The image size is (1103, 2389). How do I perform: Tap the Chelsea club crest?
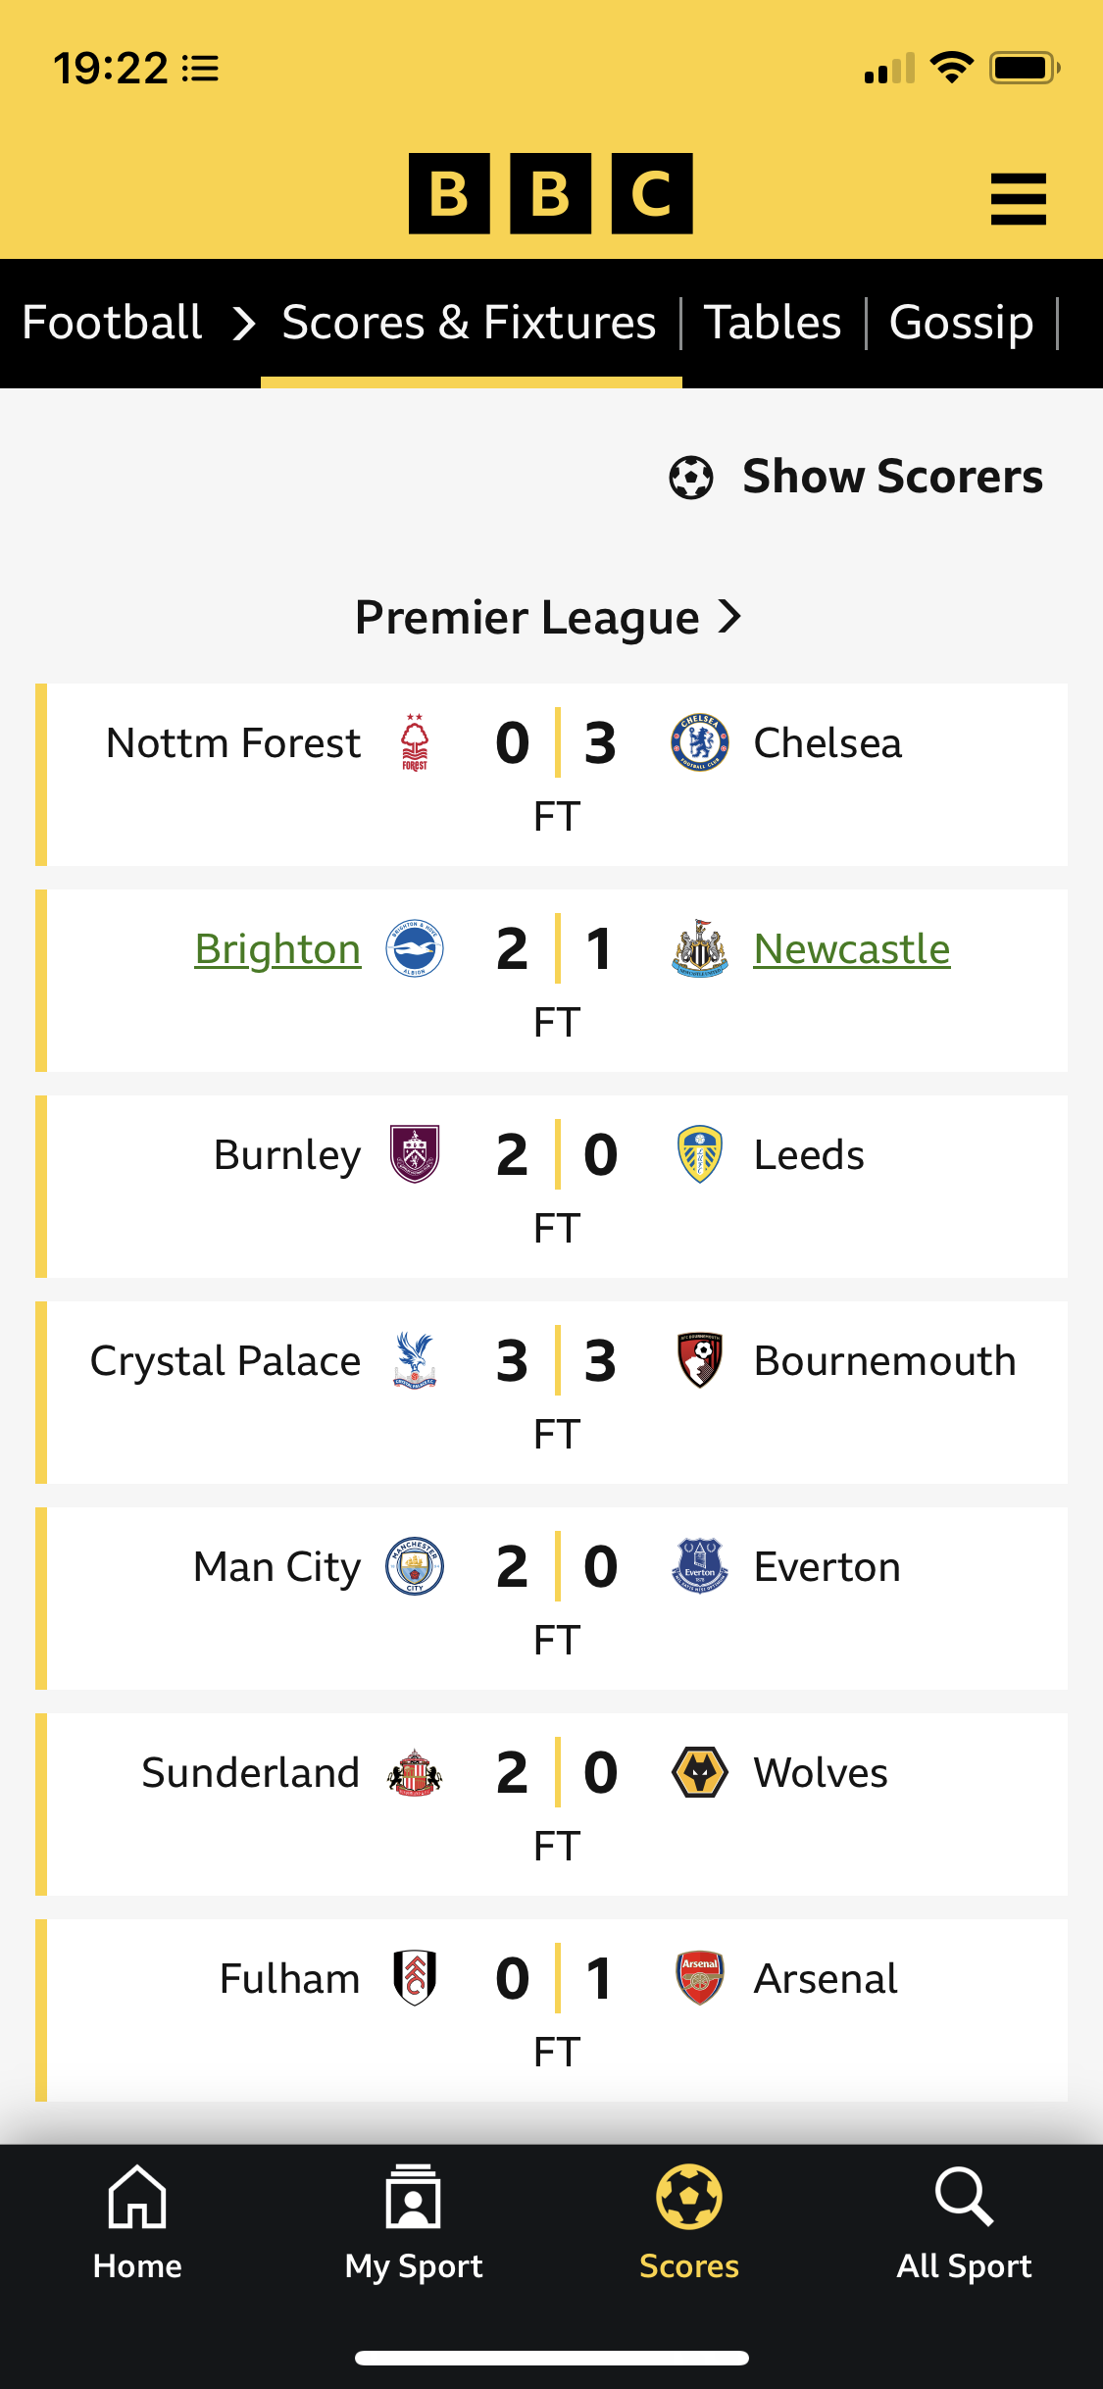click(x=699, y=743)
